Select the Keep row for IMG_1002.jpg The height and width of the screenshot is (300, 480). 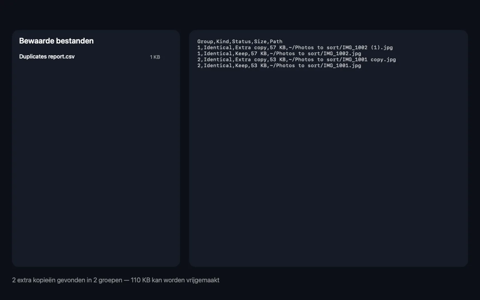(279, 53)
